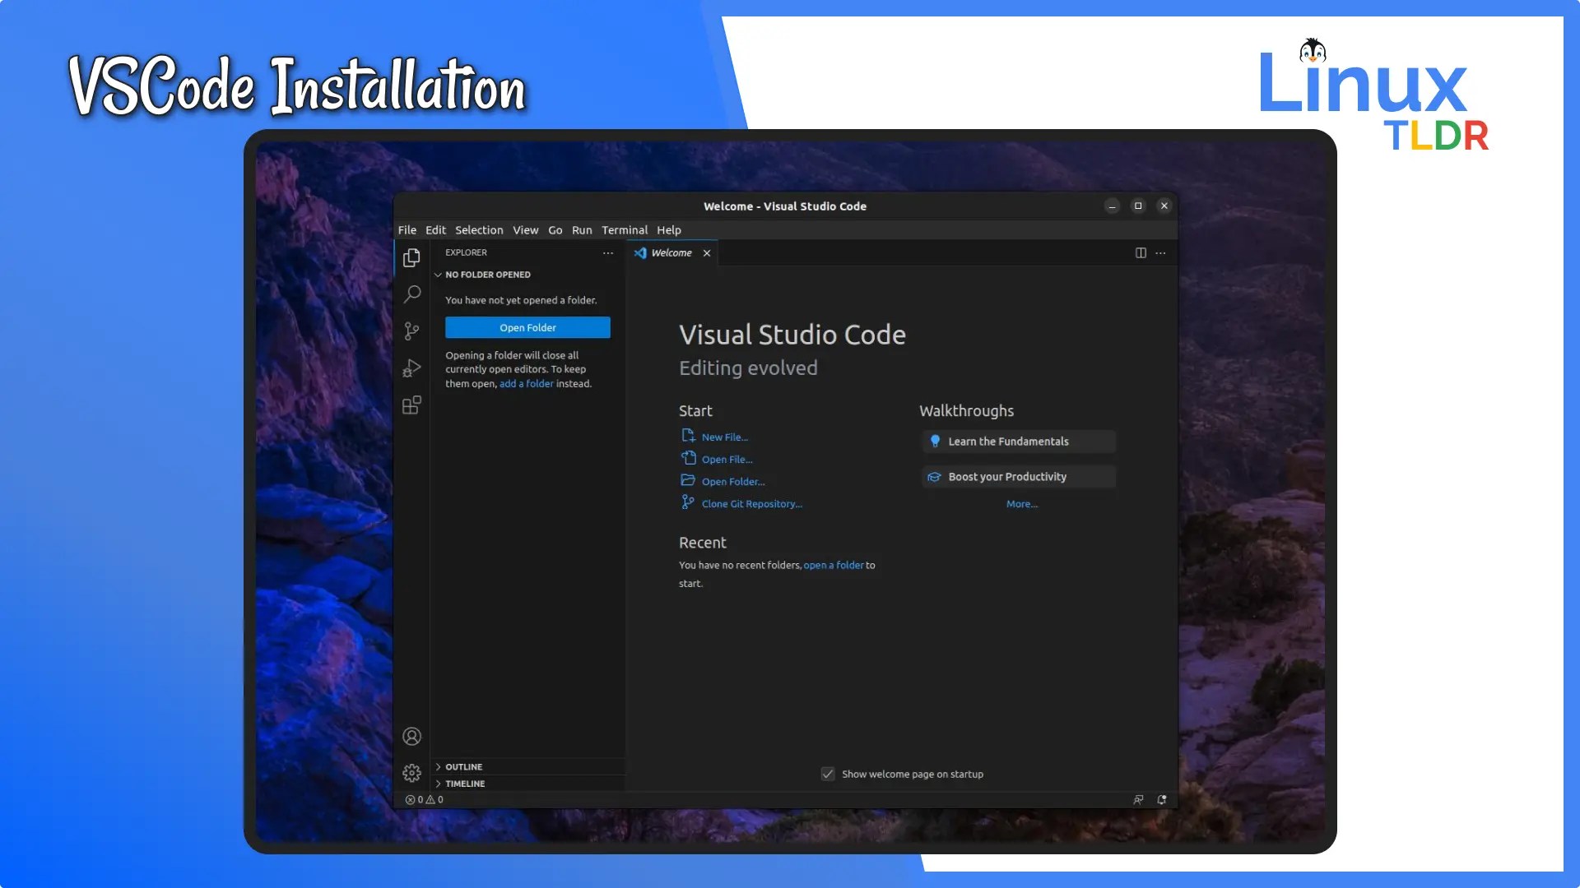This screenshot has width=1580, height=888.
Task: Split the editor using the split icon
Action: 1140,252
